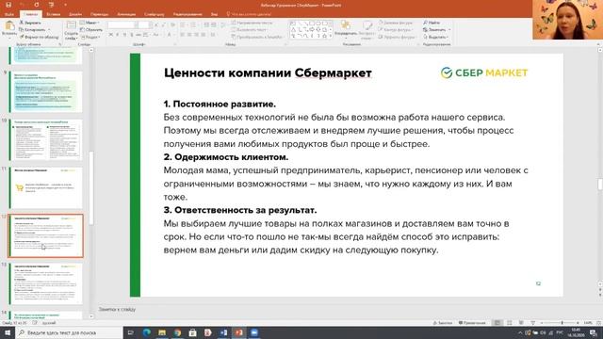
Task: Switch to the Слайд-шоу tab
Action: click(x=154, y=14)
